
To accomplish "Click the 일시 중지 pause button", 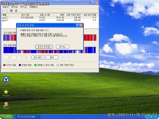I will 38,57.
